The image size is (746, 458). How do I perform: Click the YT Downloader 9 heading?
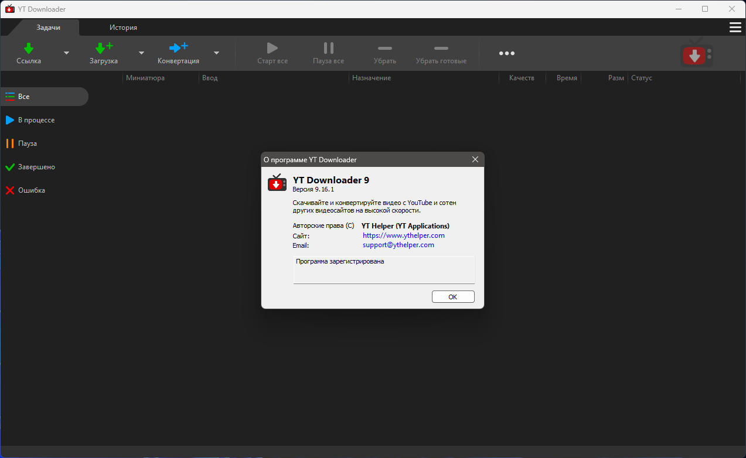pyautogui.click(x=331, y=180)
